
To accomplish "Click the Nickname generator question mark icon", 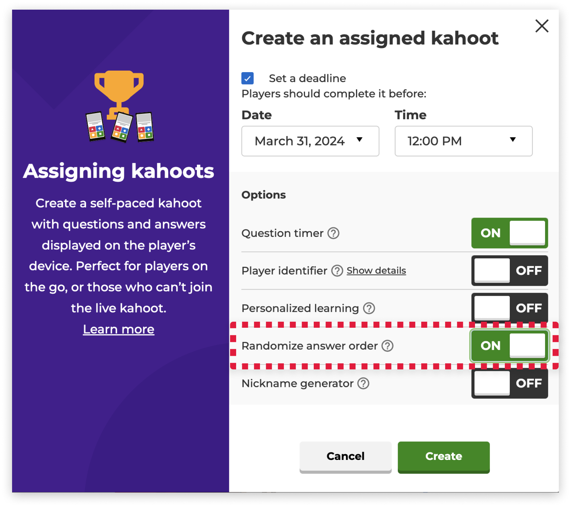I will pyautogui.click(x=363, y=383).
